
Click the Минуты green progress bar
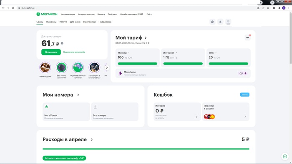click(137, 64)
